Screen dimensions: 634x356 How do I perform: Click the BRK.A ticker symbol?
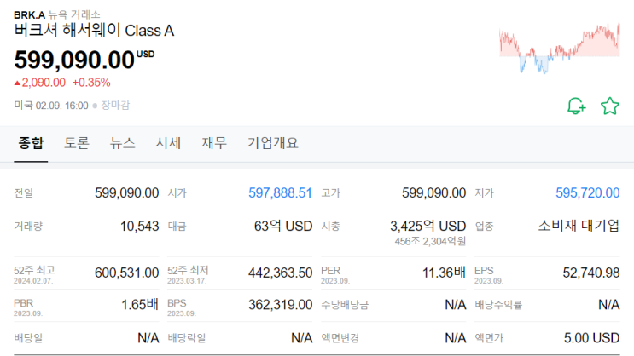30,15
